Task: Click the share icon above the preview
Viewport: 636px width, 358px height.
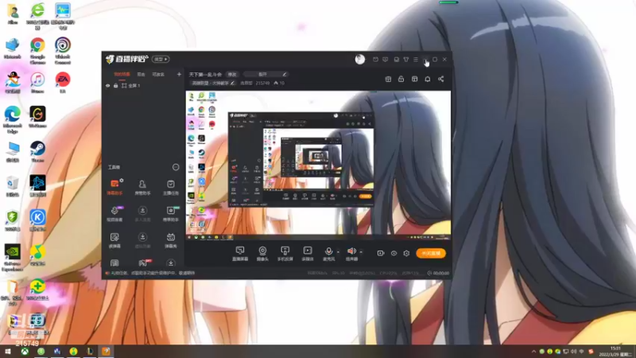Action: [441, 79]
